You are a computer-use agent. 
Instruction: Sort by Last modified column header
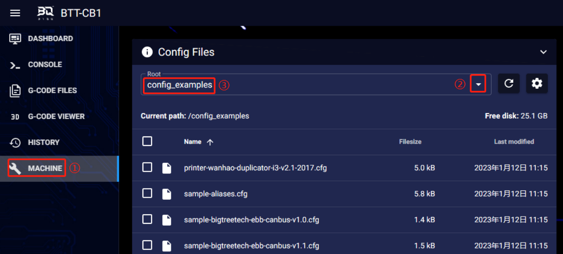pos(514,142)
